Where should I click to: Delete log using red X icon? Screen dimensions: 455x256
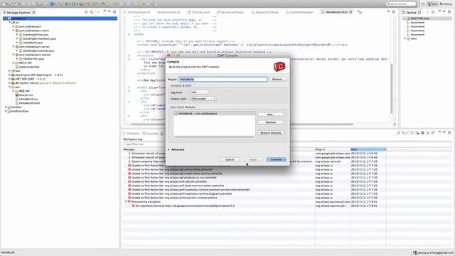[422, 133]
